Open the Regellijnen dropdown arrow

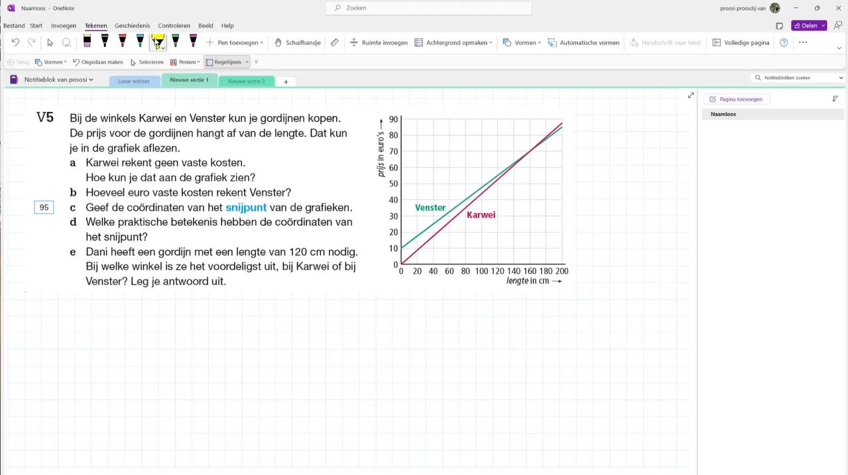click(x=247, y=62)
